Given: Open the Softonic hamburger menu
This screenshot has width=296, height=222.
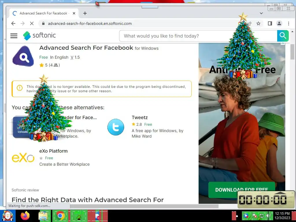Looking at the screenshot, I should (x=14, y=36).
